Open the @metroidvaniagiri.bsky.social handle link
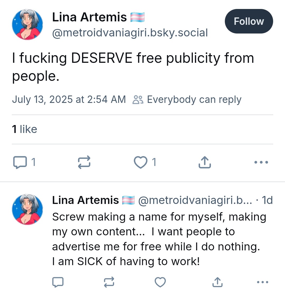This screenshot has height=291, width=285. pyautogui.click(x=130, y=33)
